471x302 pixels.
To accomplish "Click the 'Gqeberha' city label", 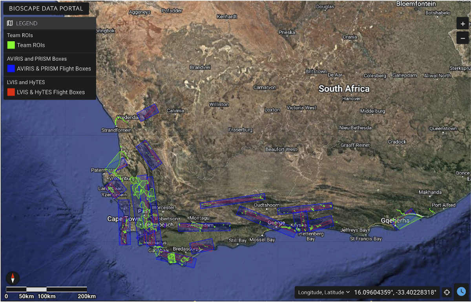I will coord(395,221).
